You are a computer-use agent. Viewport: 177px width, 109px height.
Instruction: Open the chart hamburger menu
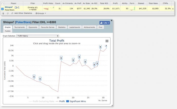(107, 41)
